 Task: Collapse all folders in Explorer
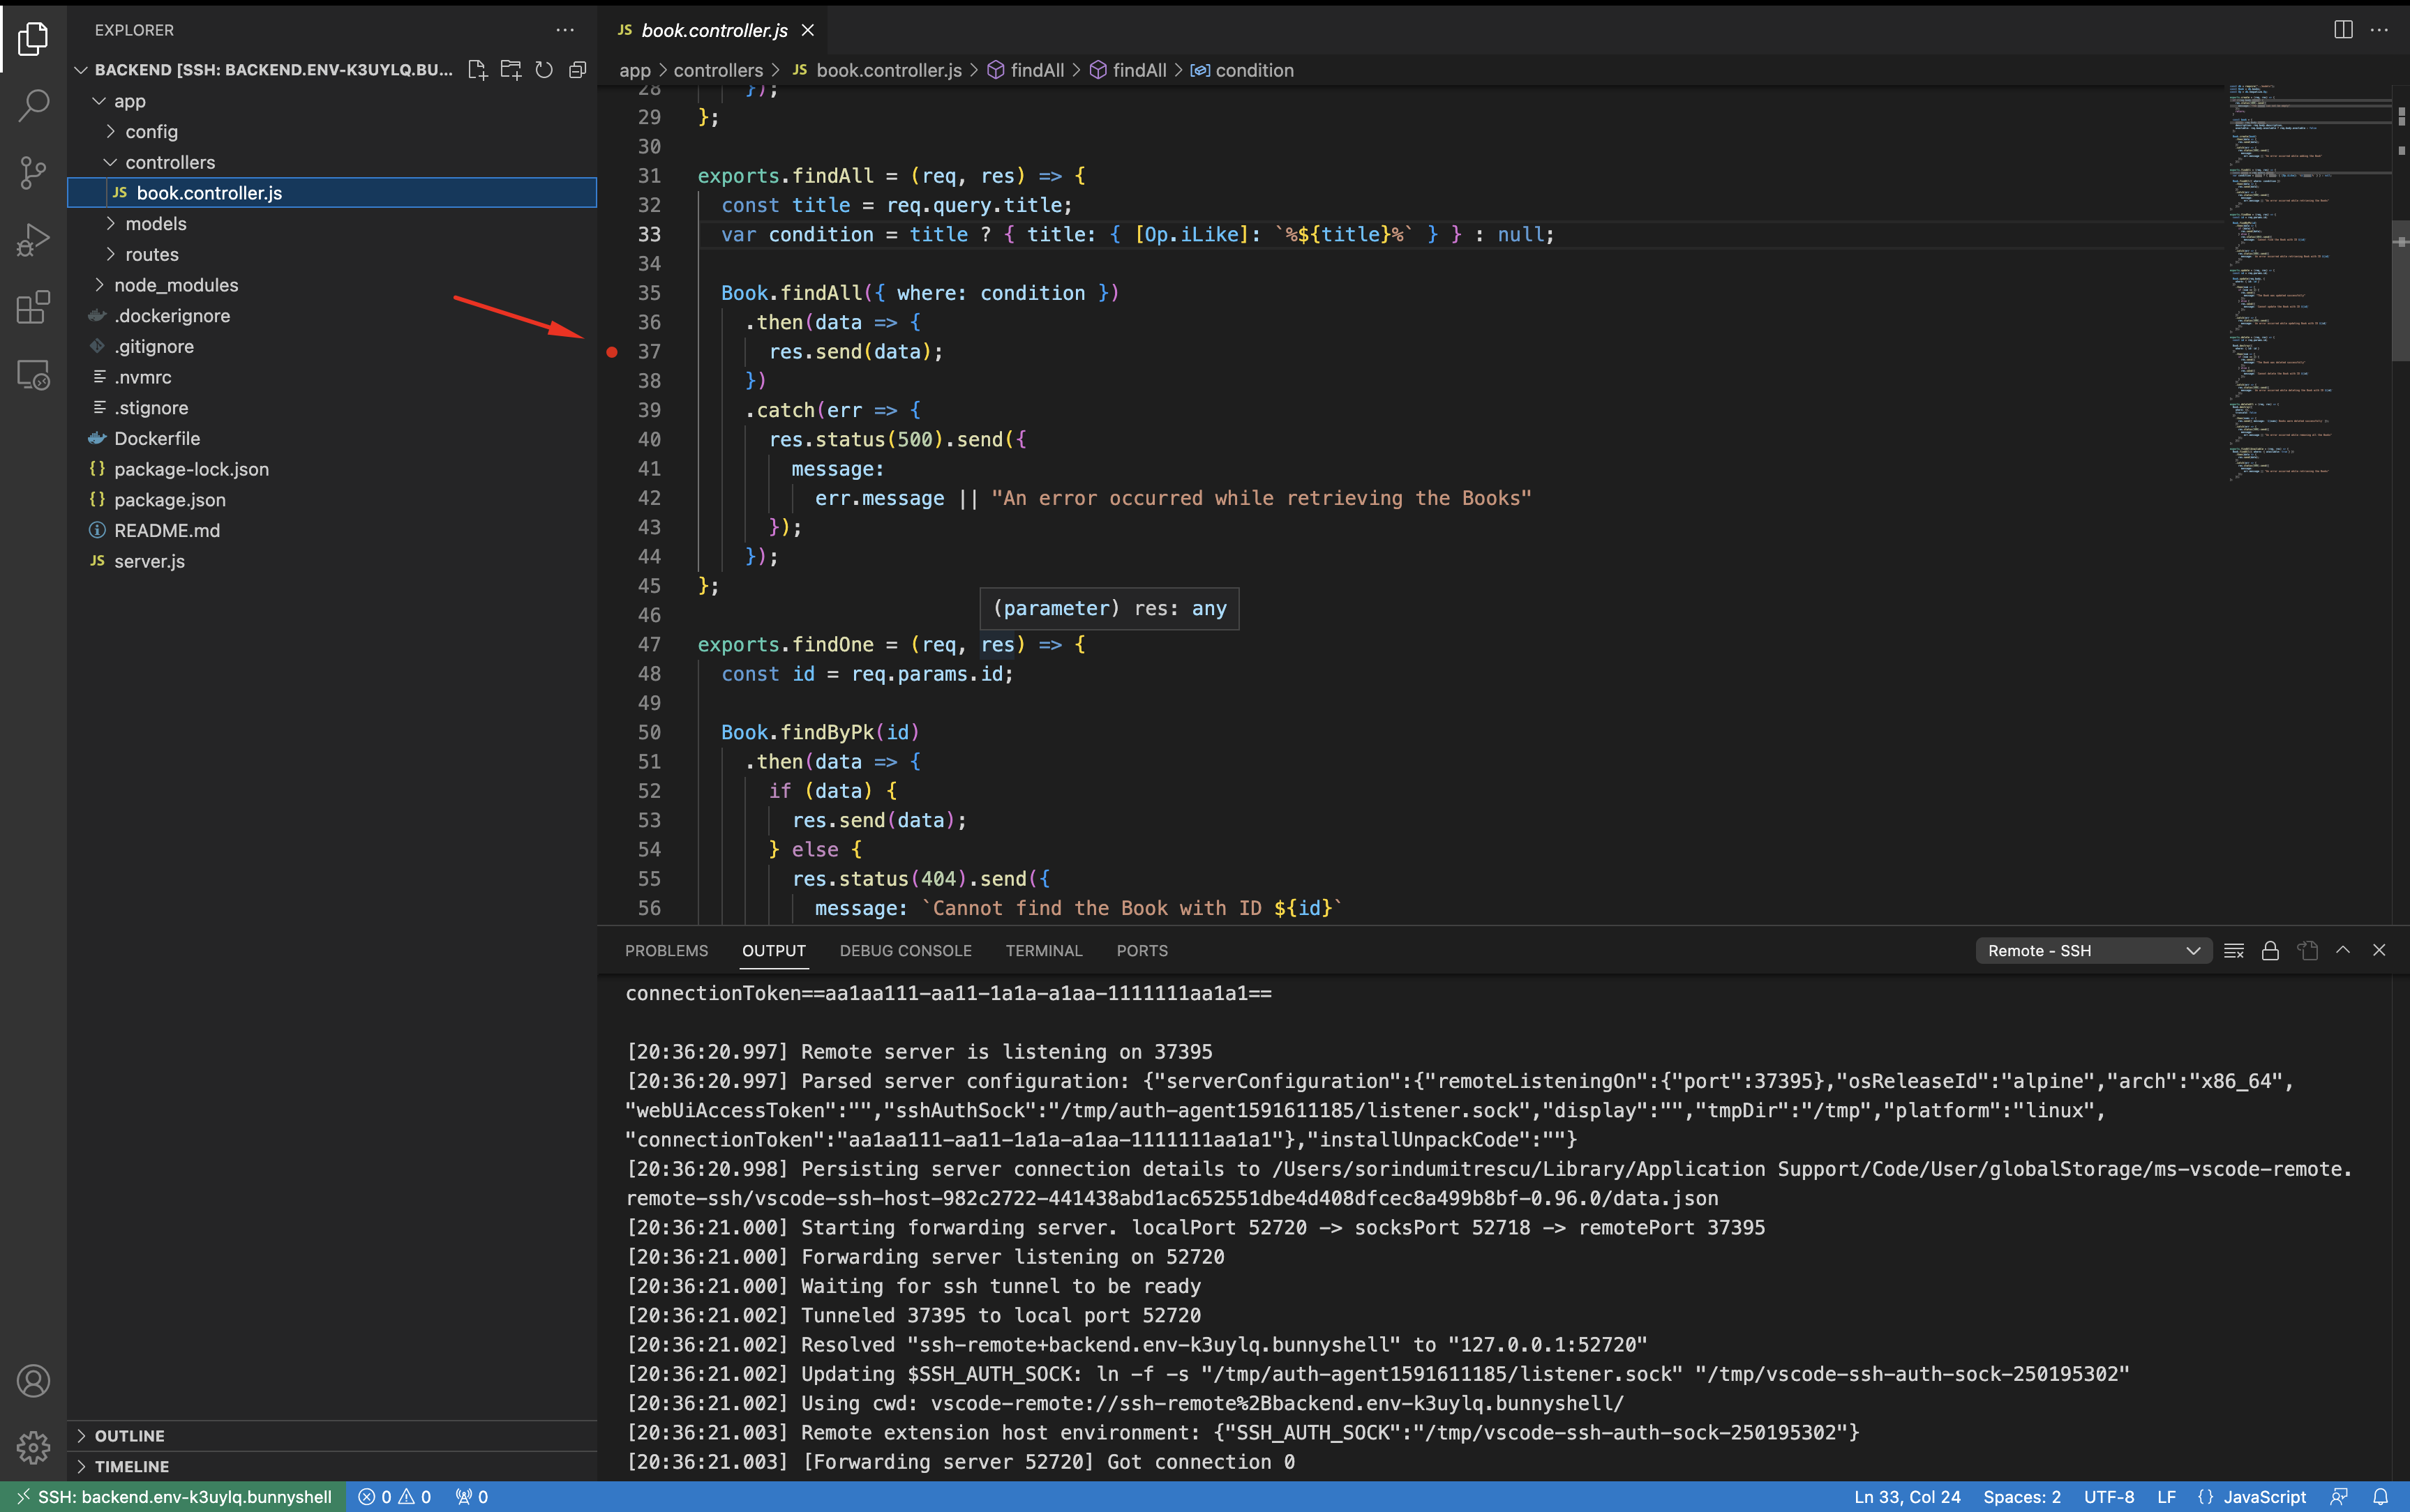577,70
